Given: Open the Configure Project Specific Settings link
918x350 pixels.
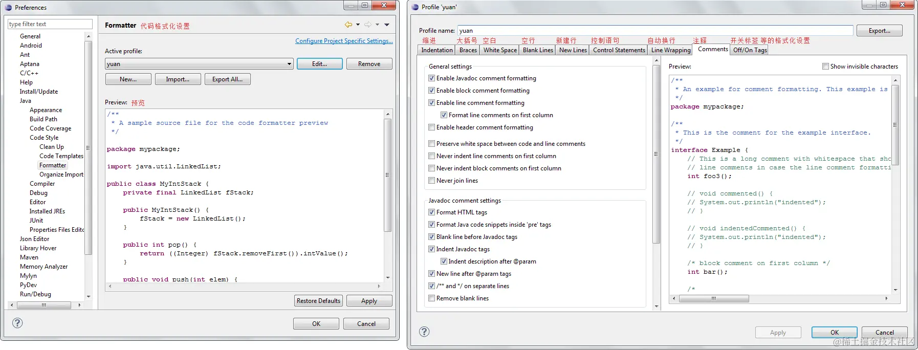Looking at the screenshot, I should (x=344, y=41).
